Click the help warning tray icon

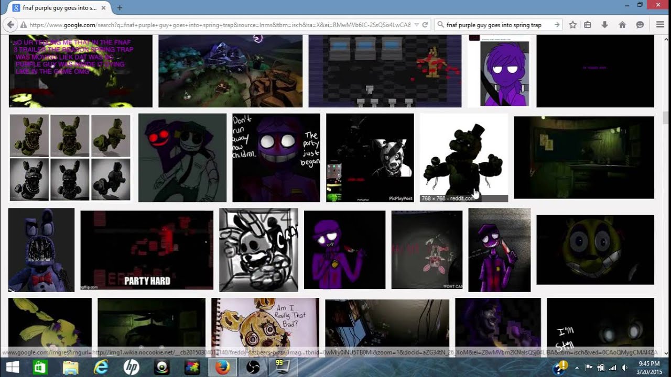click(560, 368)
